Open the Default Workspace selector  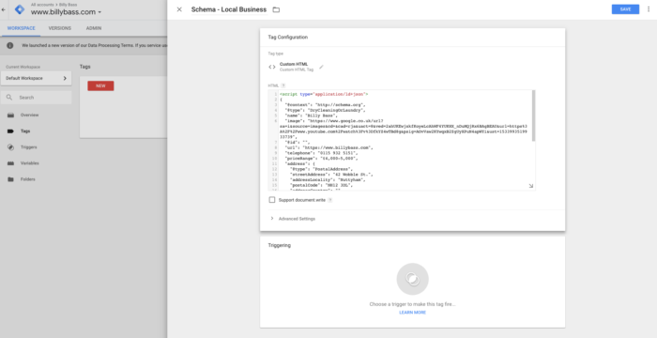(36, 79)
